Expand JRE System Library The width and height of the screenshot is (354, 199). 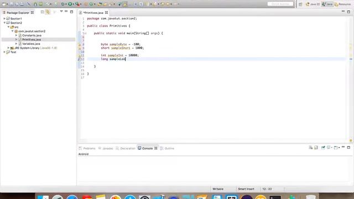point(9,48)
